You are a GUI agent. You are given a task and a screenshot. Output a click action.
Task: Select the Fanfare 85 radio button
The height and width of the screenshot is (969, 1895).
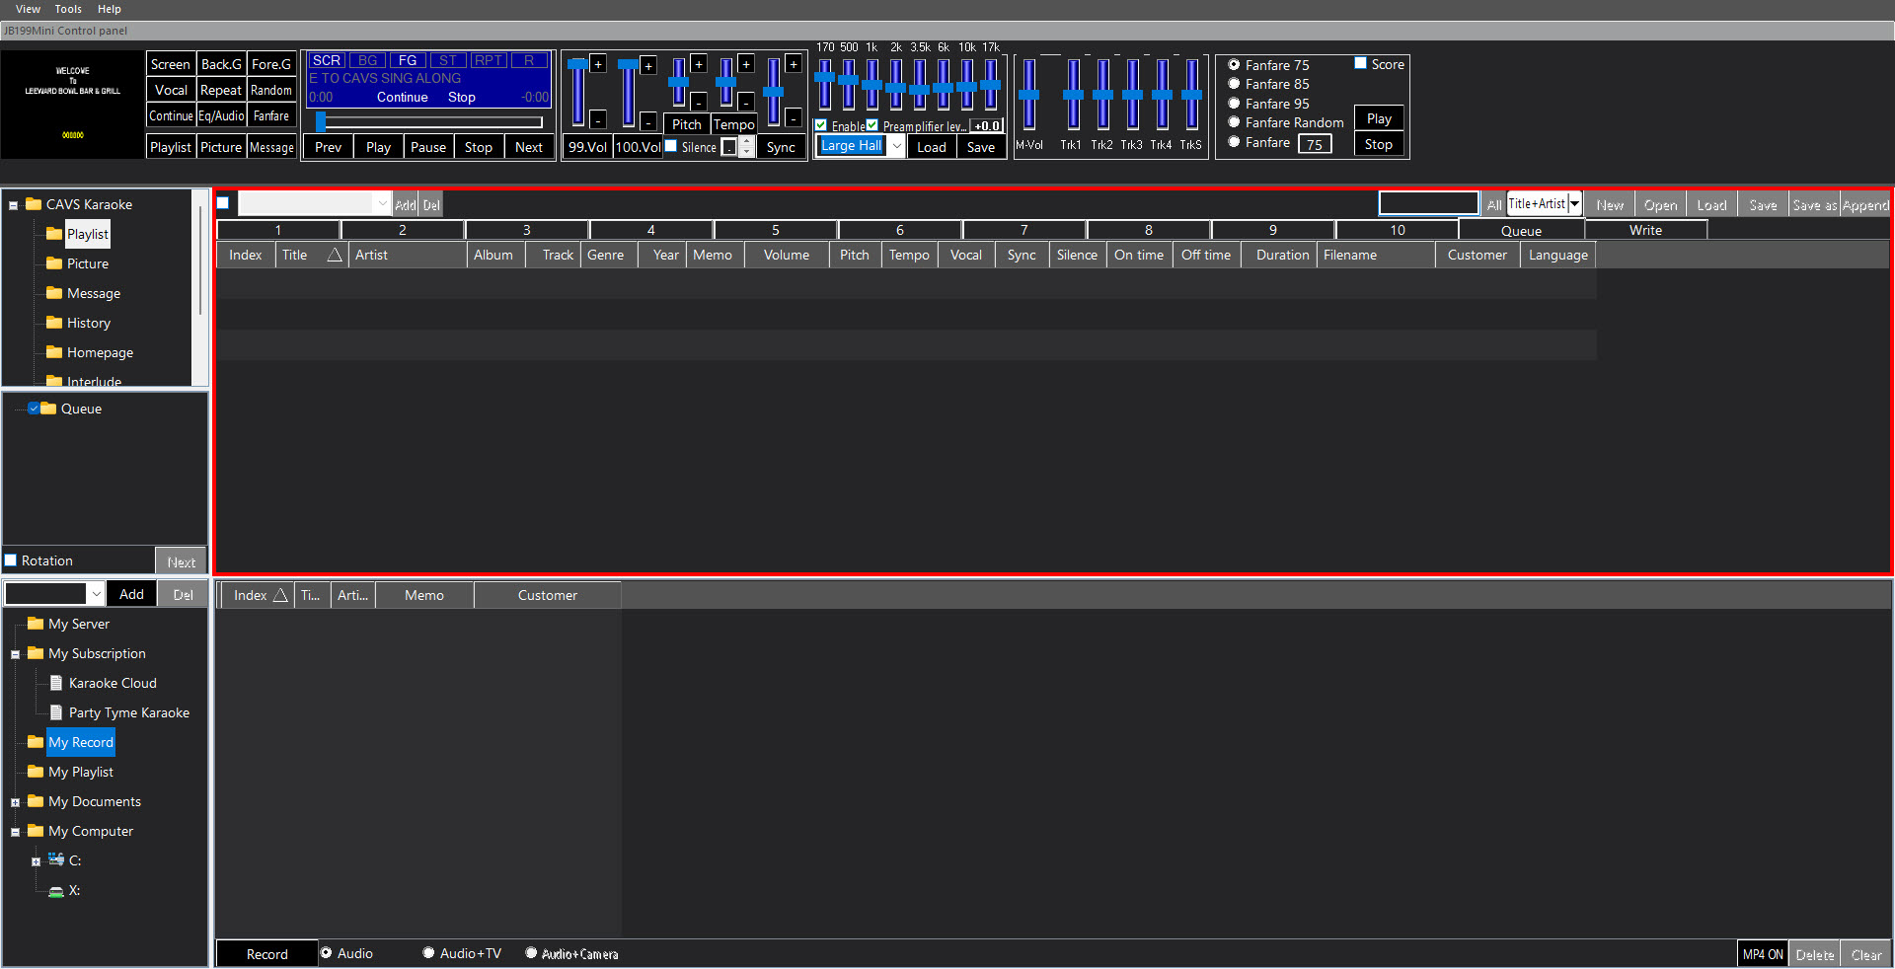[1234, 84]
